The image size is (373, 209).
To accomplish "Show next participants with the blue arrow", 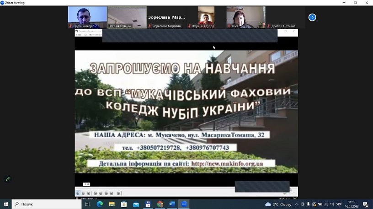I will [312, 17].
